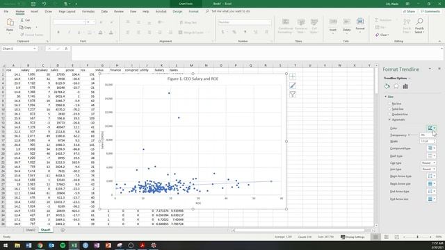Open the Cap type Round dropdown
Screen dimensions: 445x250
[x=428, y=163]
